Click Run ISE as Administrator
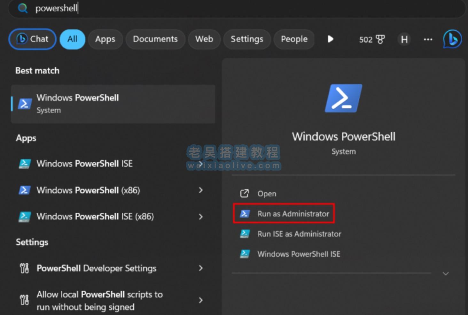This screenshot has width=468, height=315. (x=299, y=234)
